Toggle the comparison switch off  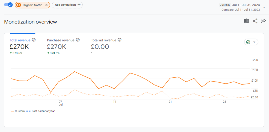8,5
